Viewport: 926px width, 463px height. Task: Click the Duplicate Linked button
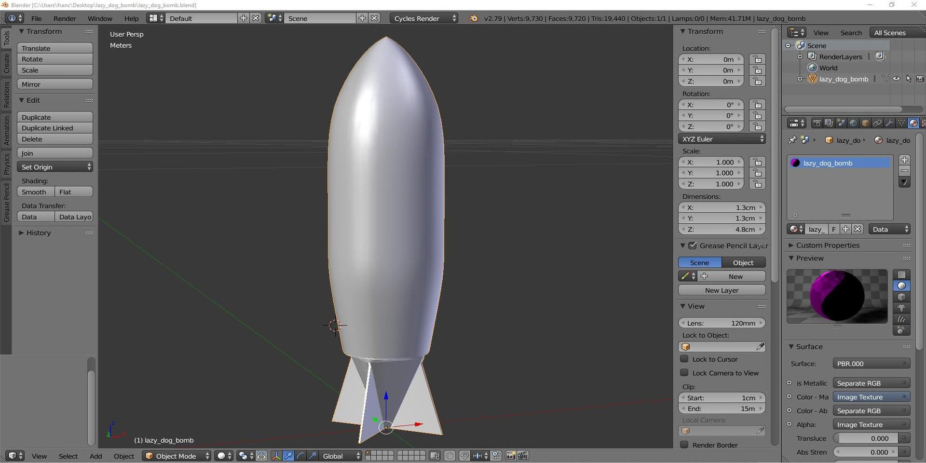54,128
